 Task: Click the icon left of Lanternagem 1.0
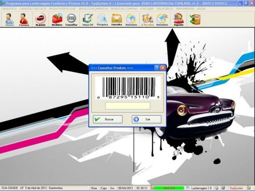tap(188, 188)
